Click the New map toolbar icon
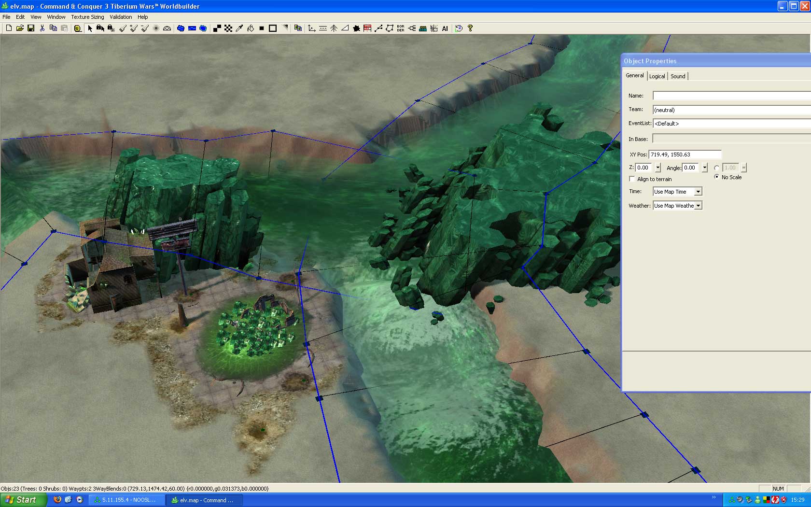 [x=9, y=28]
